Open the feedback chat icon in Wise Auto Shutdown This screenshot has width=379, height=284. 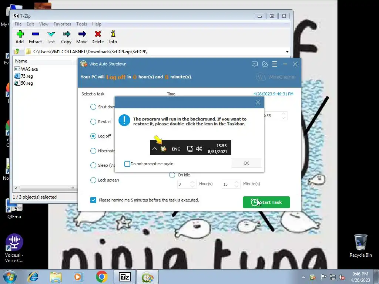click(x=255, y=64)
